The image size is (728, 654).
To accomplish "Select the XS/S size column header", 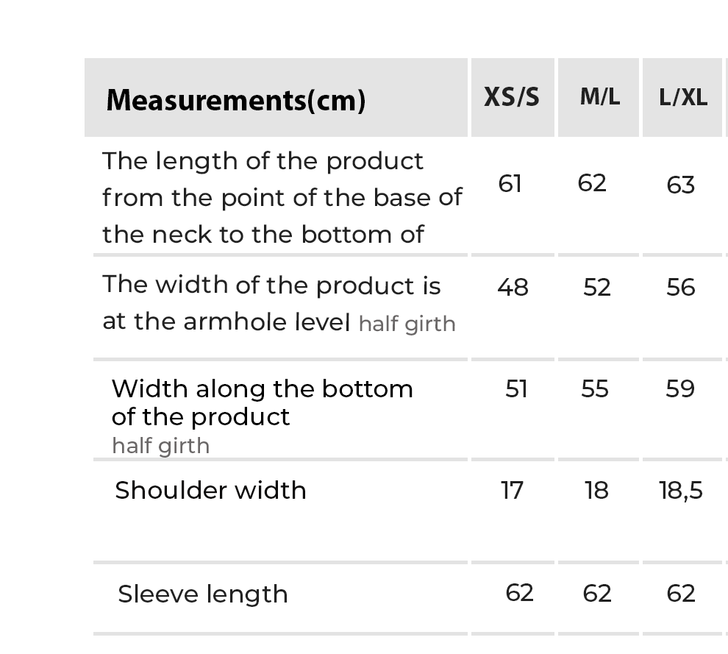I will coord(512,97).
